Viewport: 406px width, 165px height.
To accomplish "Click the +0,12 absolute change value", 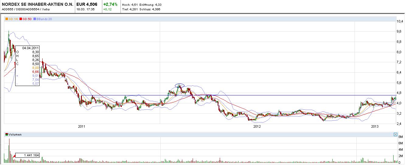I will (x=107, y=9).
